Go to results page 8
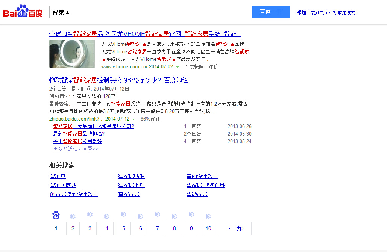 (174, 228)
